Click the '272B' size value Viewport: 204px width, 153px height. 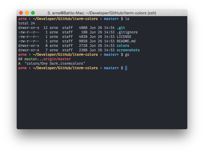point(83,46)
